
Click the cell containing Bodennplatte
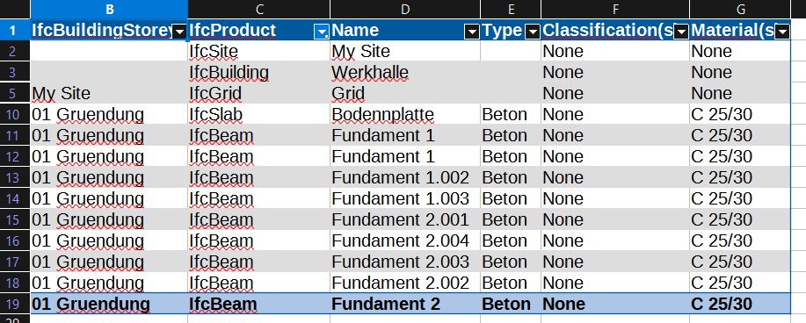[405, 114]
